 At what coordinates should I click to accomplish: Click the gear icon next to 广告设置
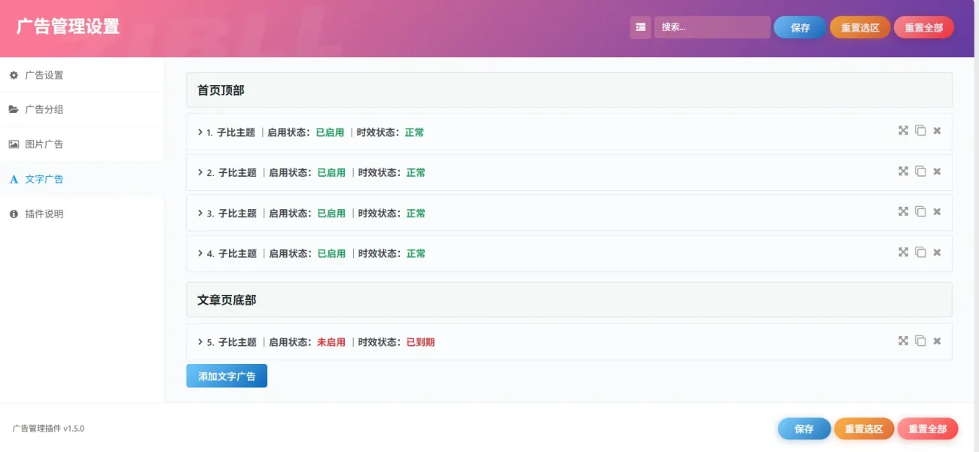click(x=14, y=75)
